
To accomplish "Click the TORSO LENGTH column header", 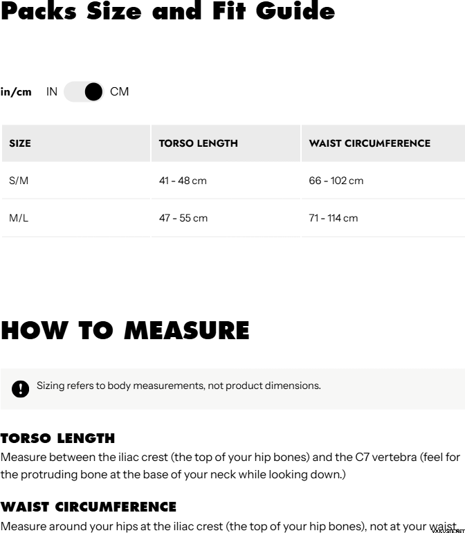I will tap(198, 143).
